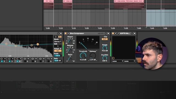
Task: Open filter type chooser for band 7
Action: coord(42,59)
